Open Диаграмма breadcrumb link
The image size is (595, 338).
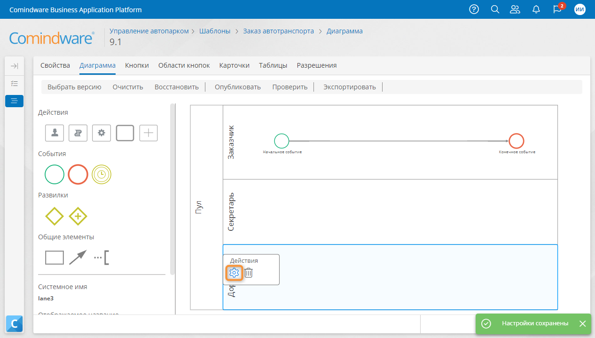pos(344,31)
